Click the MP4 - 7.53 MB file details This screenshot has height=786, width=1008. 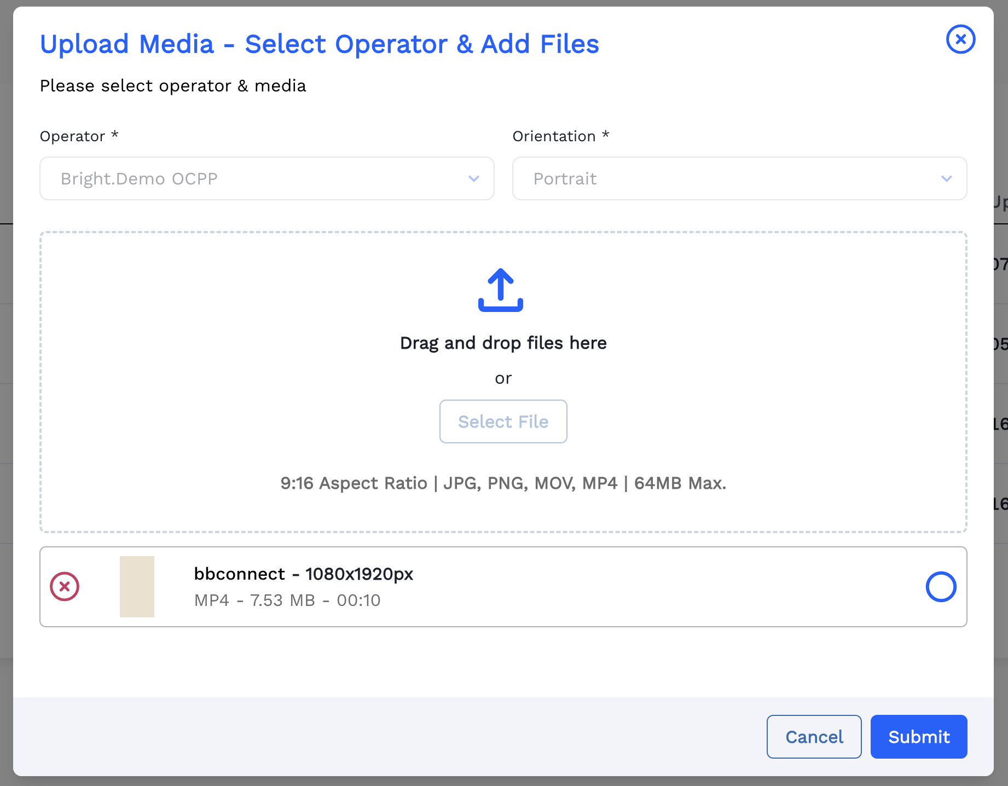pos(287,600)
